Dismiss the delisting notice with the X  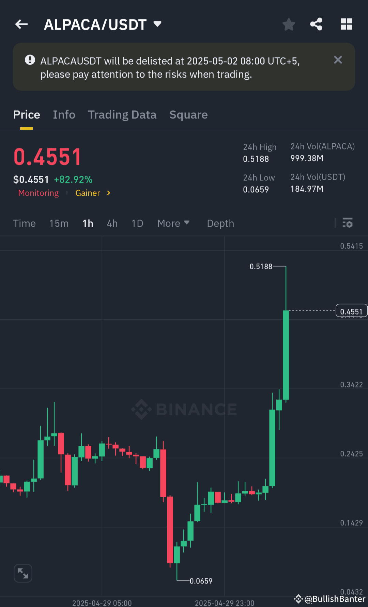338,60
